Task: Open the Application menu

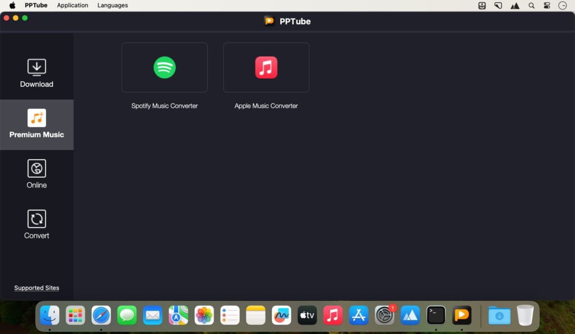Action: [72, 5]
